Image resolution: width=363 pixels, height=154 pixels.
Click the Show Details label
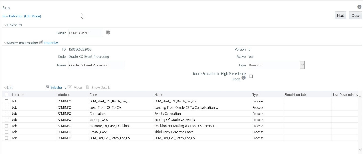(101, 88)
